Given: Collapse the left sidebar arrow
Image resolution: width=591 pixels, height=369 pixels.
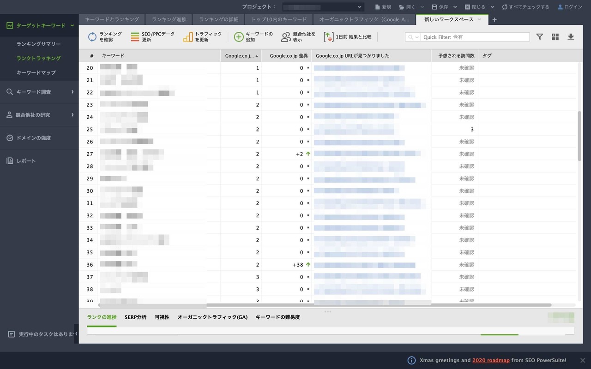Looking at the screenshot, I should click(76, 334).
